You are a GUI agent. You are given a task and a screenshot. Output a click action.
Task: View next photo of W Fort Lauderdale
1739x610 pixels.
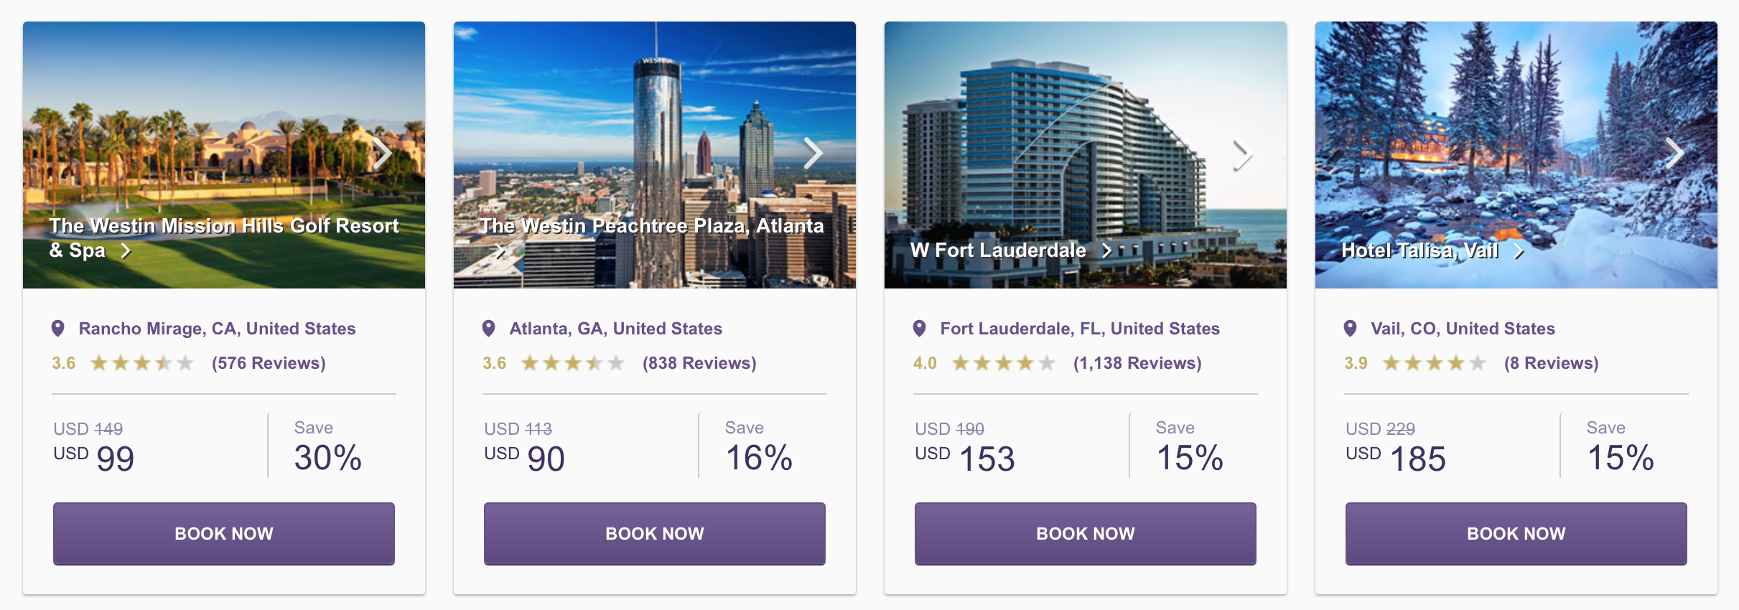(1243, 155)
